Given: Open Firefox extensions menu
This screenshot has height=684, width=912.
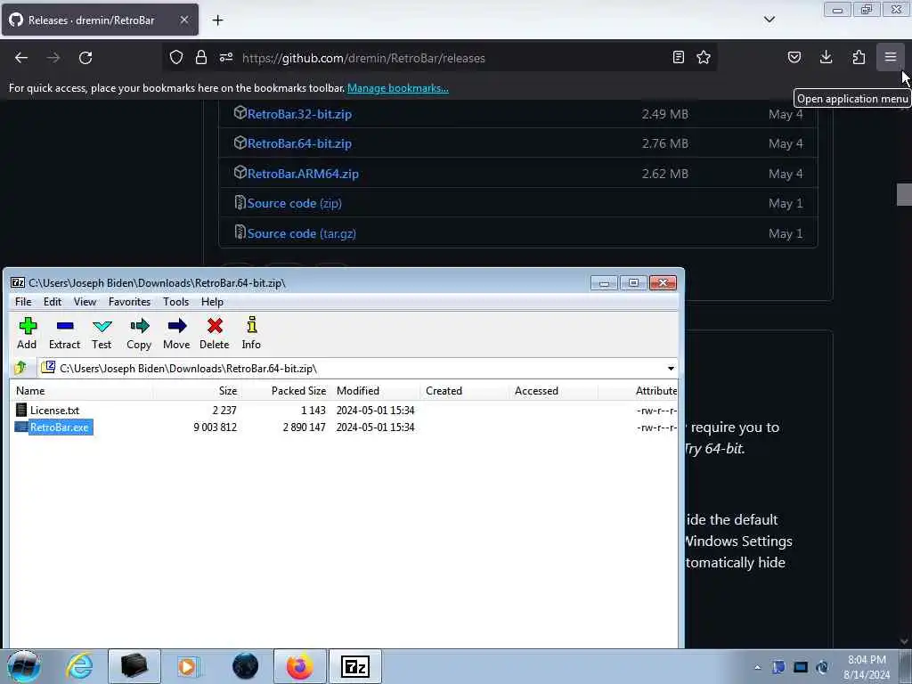Looking at the screenshot, I should coord(859,58).
